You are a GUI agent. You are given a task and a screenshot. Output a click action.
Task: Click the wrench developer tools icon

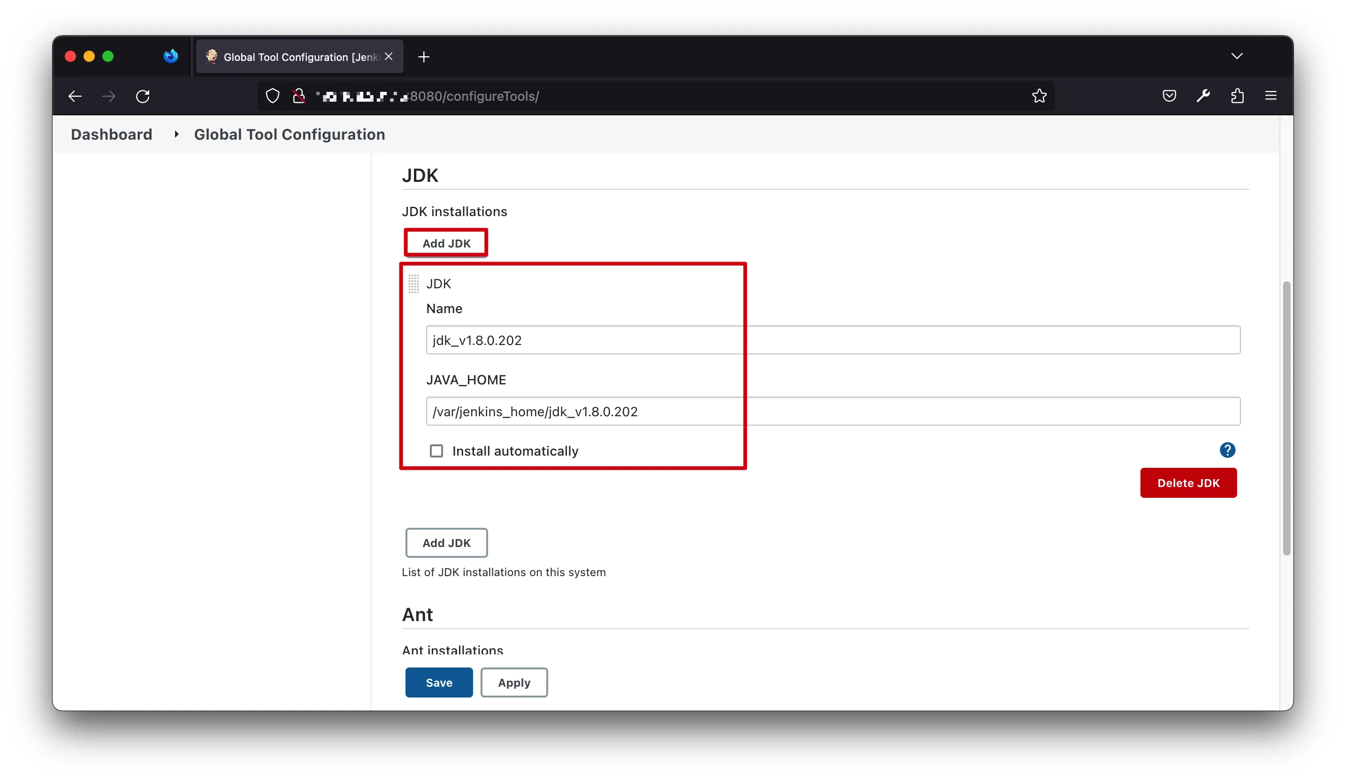[x=1203, y=96]
